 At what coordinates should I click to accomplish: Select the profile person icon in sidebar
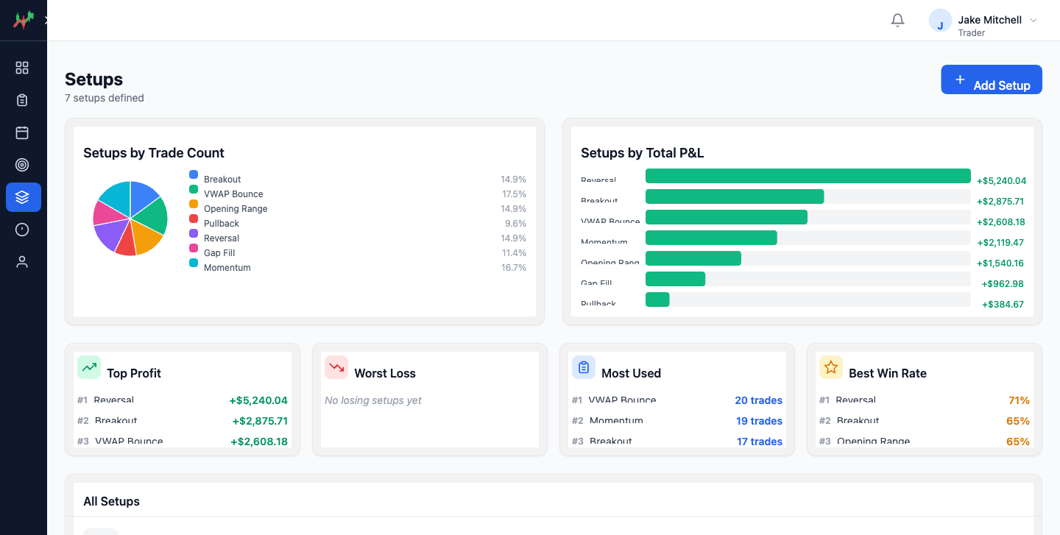tap(22, 261)
